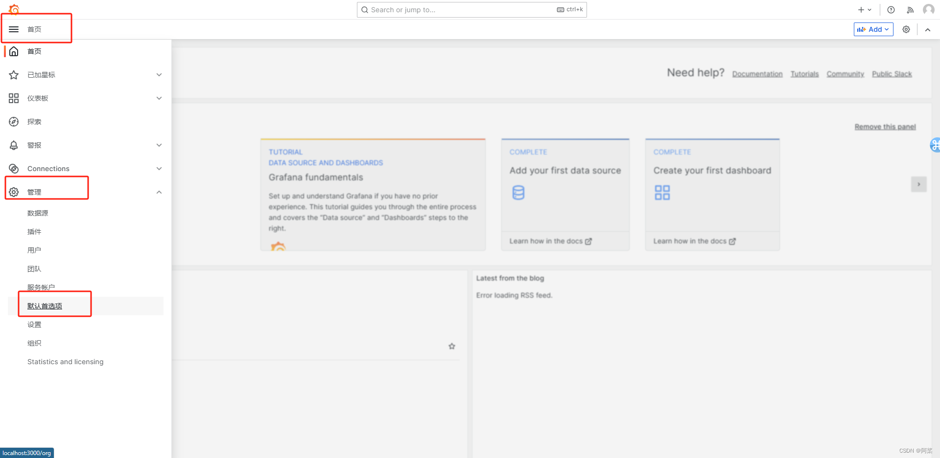This screenshot has width=940, height=458.
Task: Open the news RSS feed icon
Action: 910,10
